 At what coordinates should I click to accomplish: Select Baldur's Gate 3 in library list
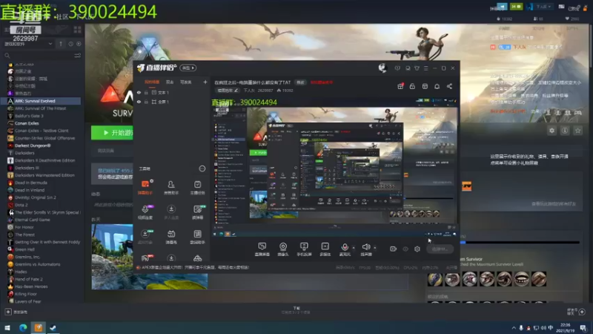(29, 116)
